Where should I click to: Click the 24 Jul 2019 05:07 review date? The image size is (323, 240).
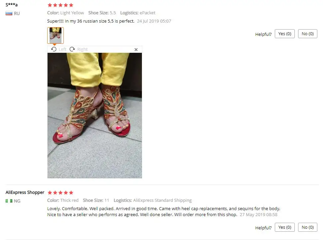point(154,21)
